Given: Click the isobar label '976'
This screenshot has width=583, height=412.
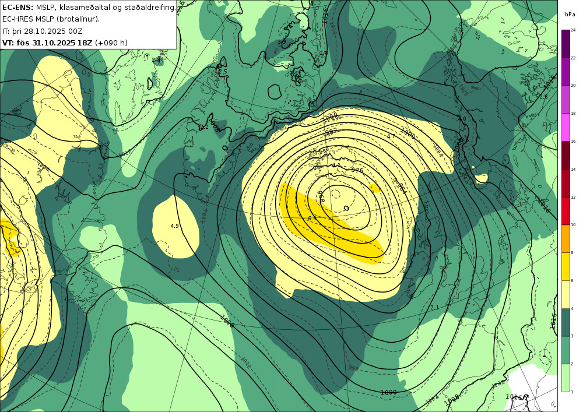Looking at the screenshot, I should (357, 171).
